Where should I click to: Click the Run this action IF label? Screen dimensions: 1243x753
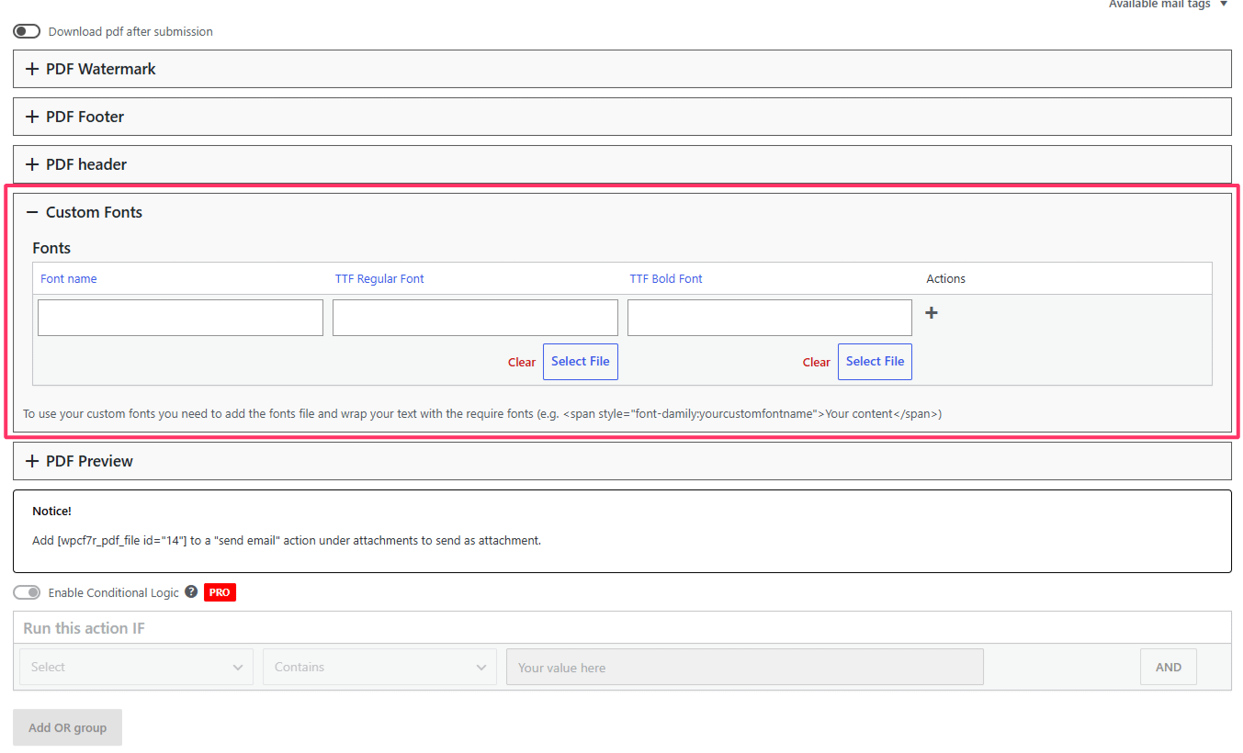coord(84,628)
